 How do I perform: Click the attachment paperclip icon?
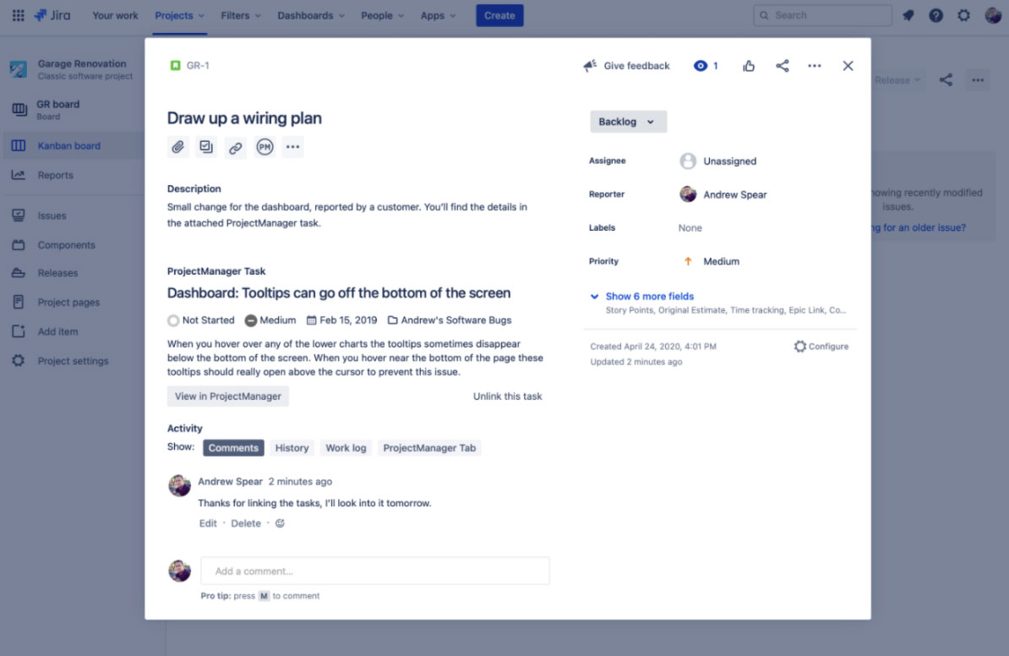177,147
